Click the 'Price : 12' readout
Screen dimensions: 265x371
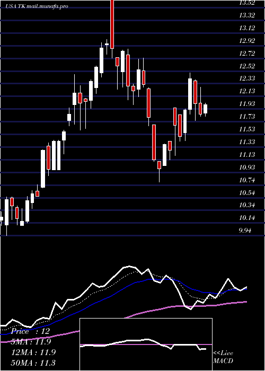click(x=31, y=331)
